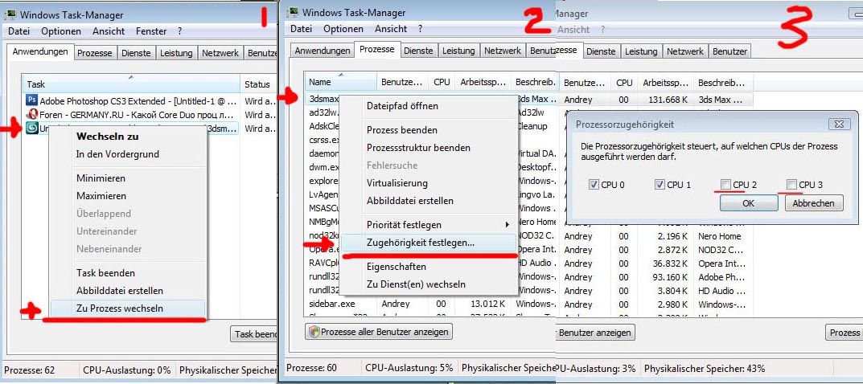
Task: Choose Dateipfad öffnen from the context menu
Action: [x=402, y=105]
